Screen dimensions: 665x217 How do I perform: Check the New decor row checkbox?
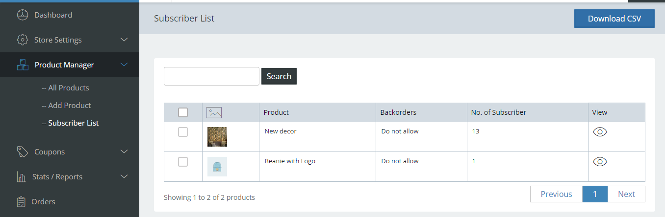point(183,132)
